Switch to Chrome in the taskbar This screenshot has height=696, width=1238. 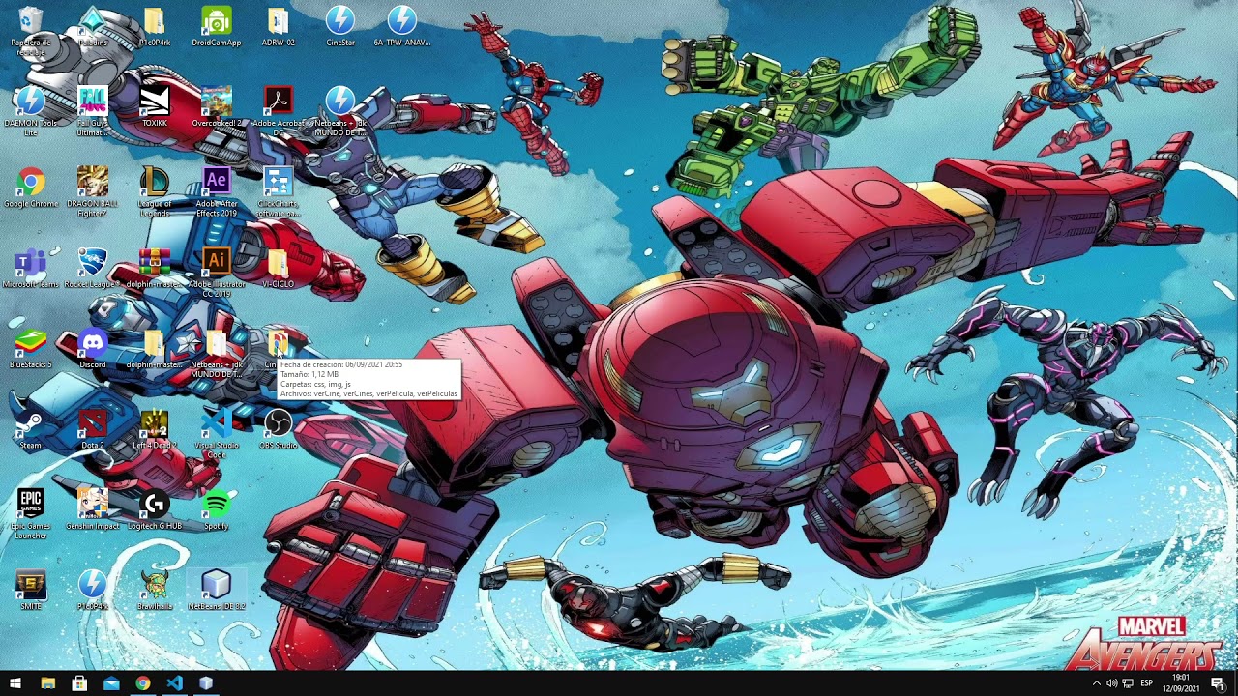pos(143,683)
